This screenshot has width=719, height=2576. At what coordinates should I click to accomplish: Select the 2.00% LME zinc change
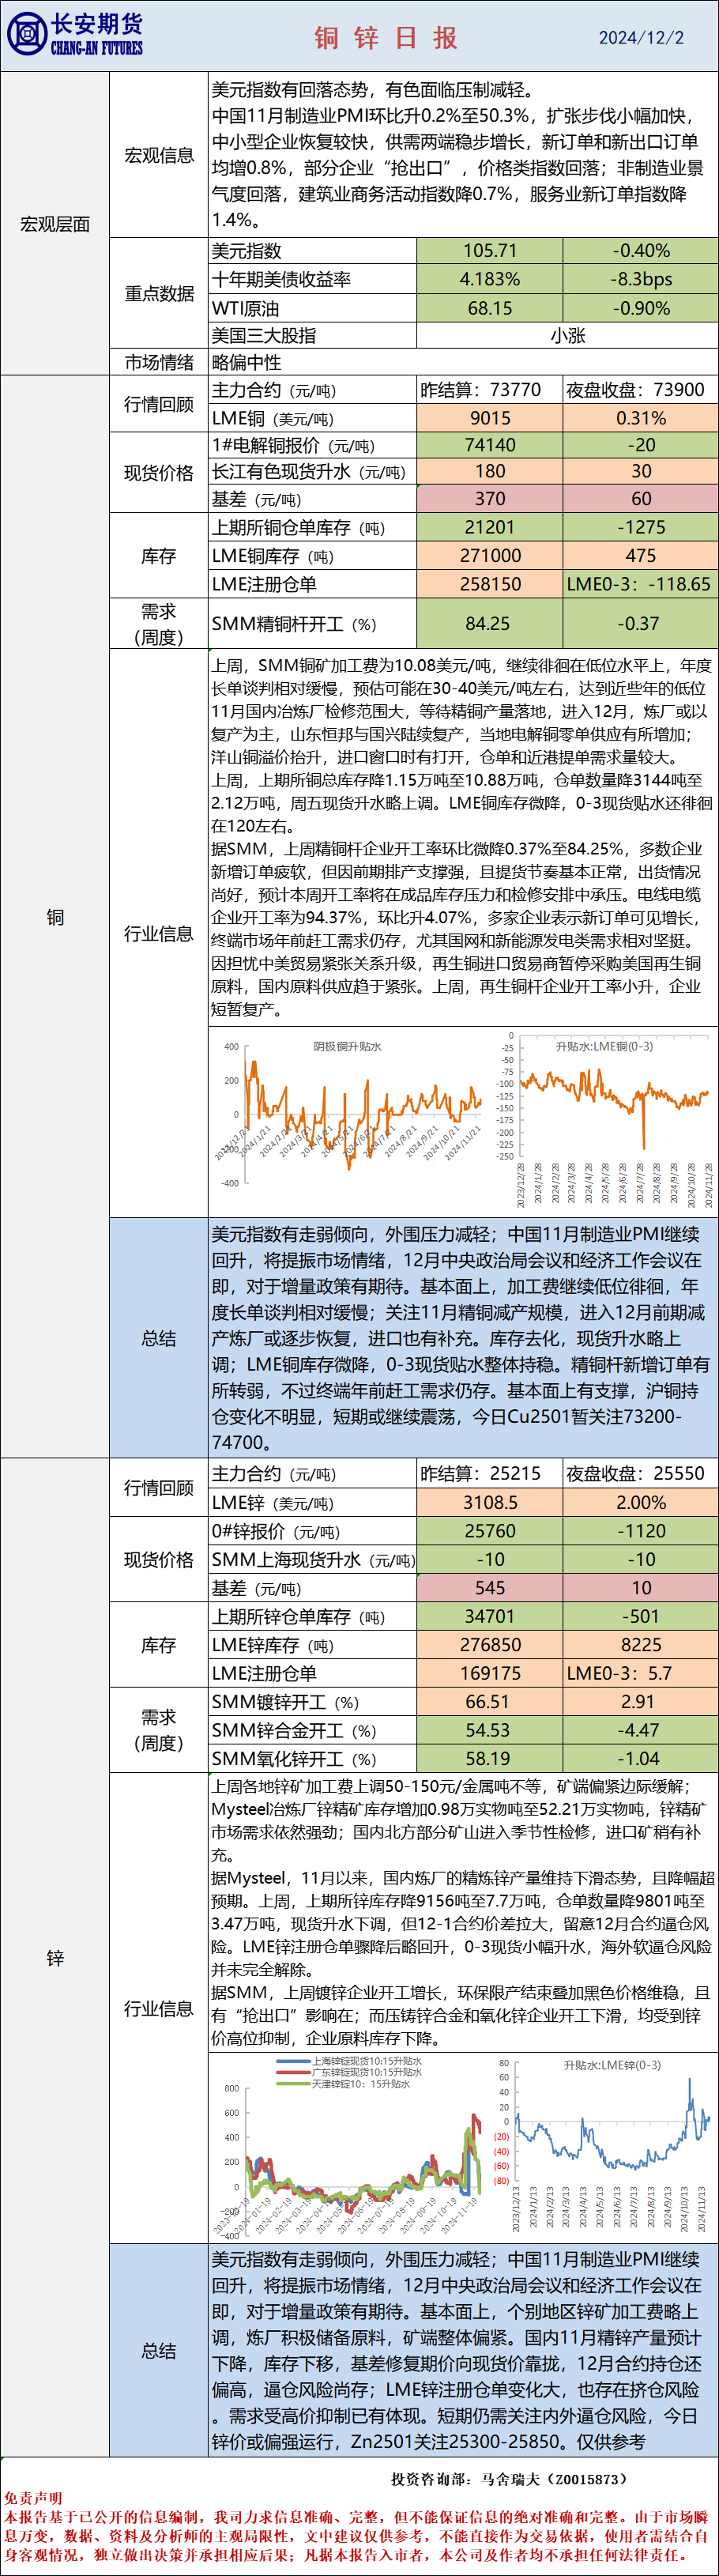(641, 1502)
